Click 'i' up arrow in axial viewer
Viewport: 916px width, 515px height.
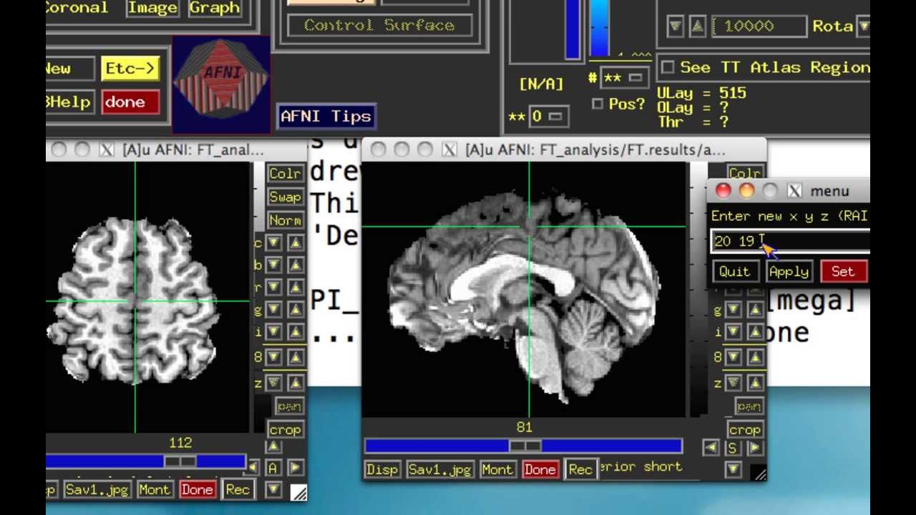(x=296, y=332)
